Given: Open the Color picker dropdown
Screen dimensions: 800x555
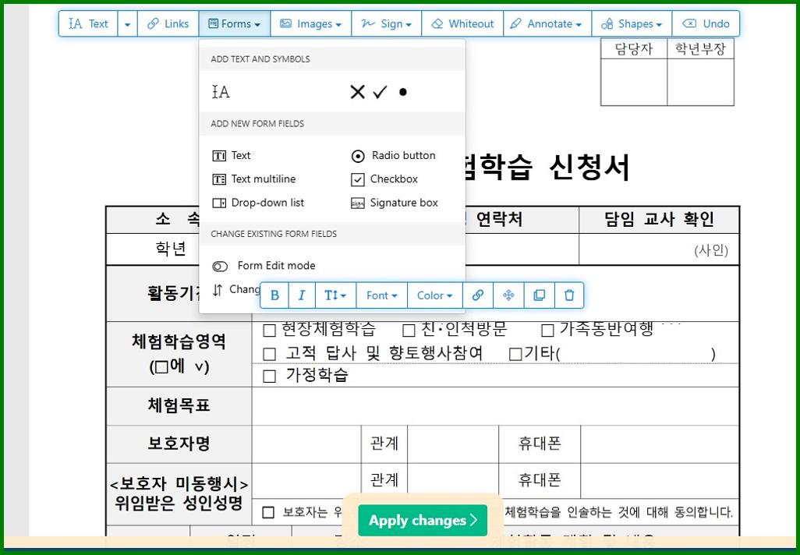Looking at the screenshot, I should [x=434, y=295].
